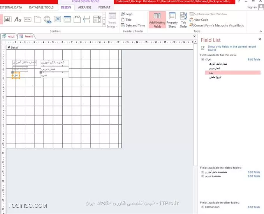Convert Form's Macros to Visual Basic
This screenshot has width=264, height=214.
pyautogui.click(x=216, y=25)
